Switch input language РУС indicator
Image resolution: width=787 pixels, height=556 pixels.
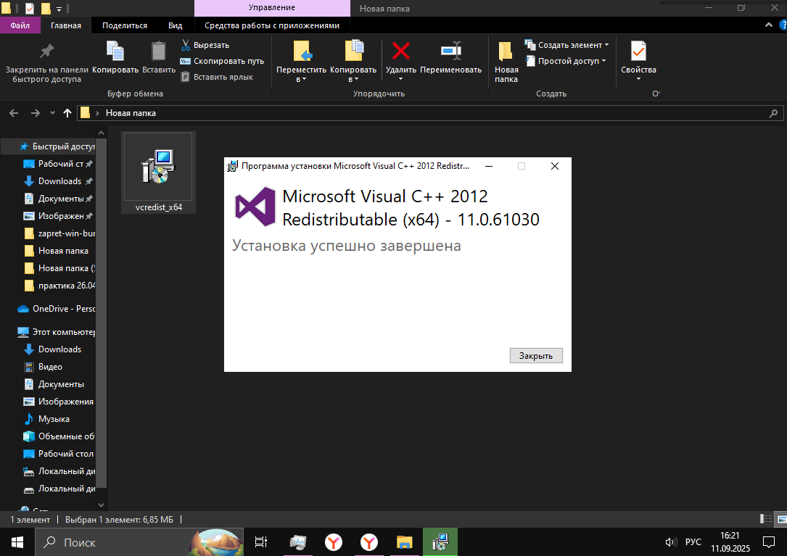tap(693, 542)
